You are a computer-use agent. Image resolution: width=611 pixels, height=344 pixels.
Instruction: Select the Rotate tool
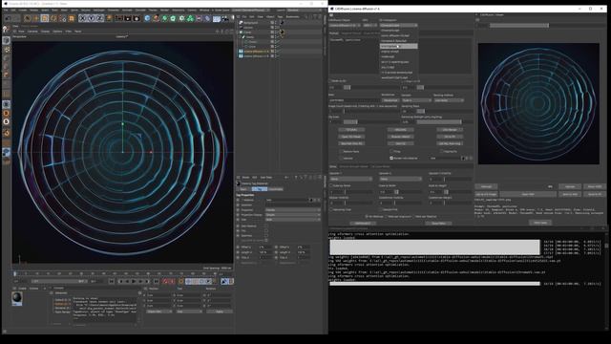point(53,18)
